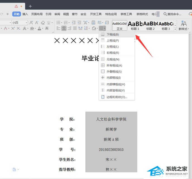Click the cell 人文社会科学学院

pos(111,119)
